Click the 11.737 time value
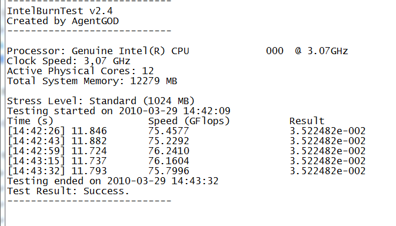396x226 pixels. [89, 161]
